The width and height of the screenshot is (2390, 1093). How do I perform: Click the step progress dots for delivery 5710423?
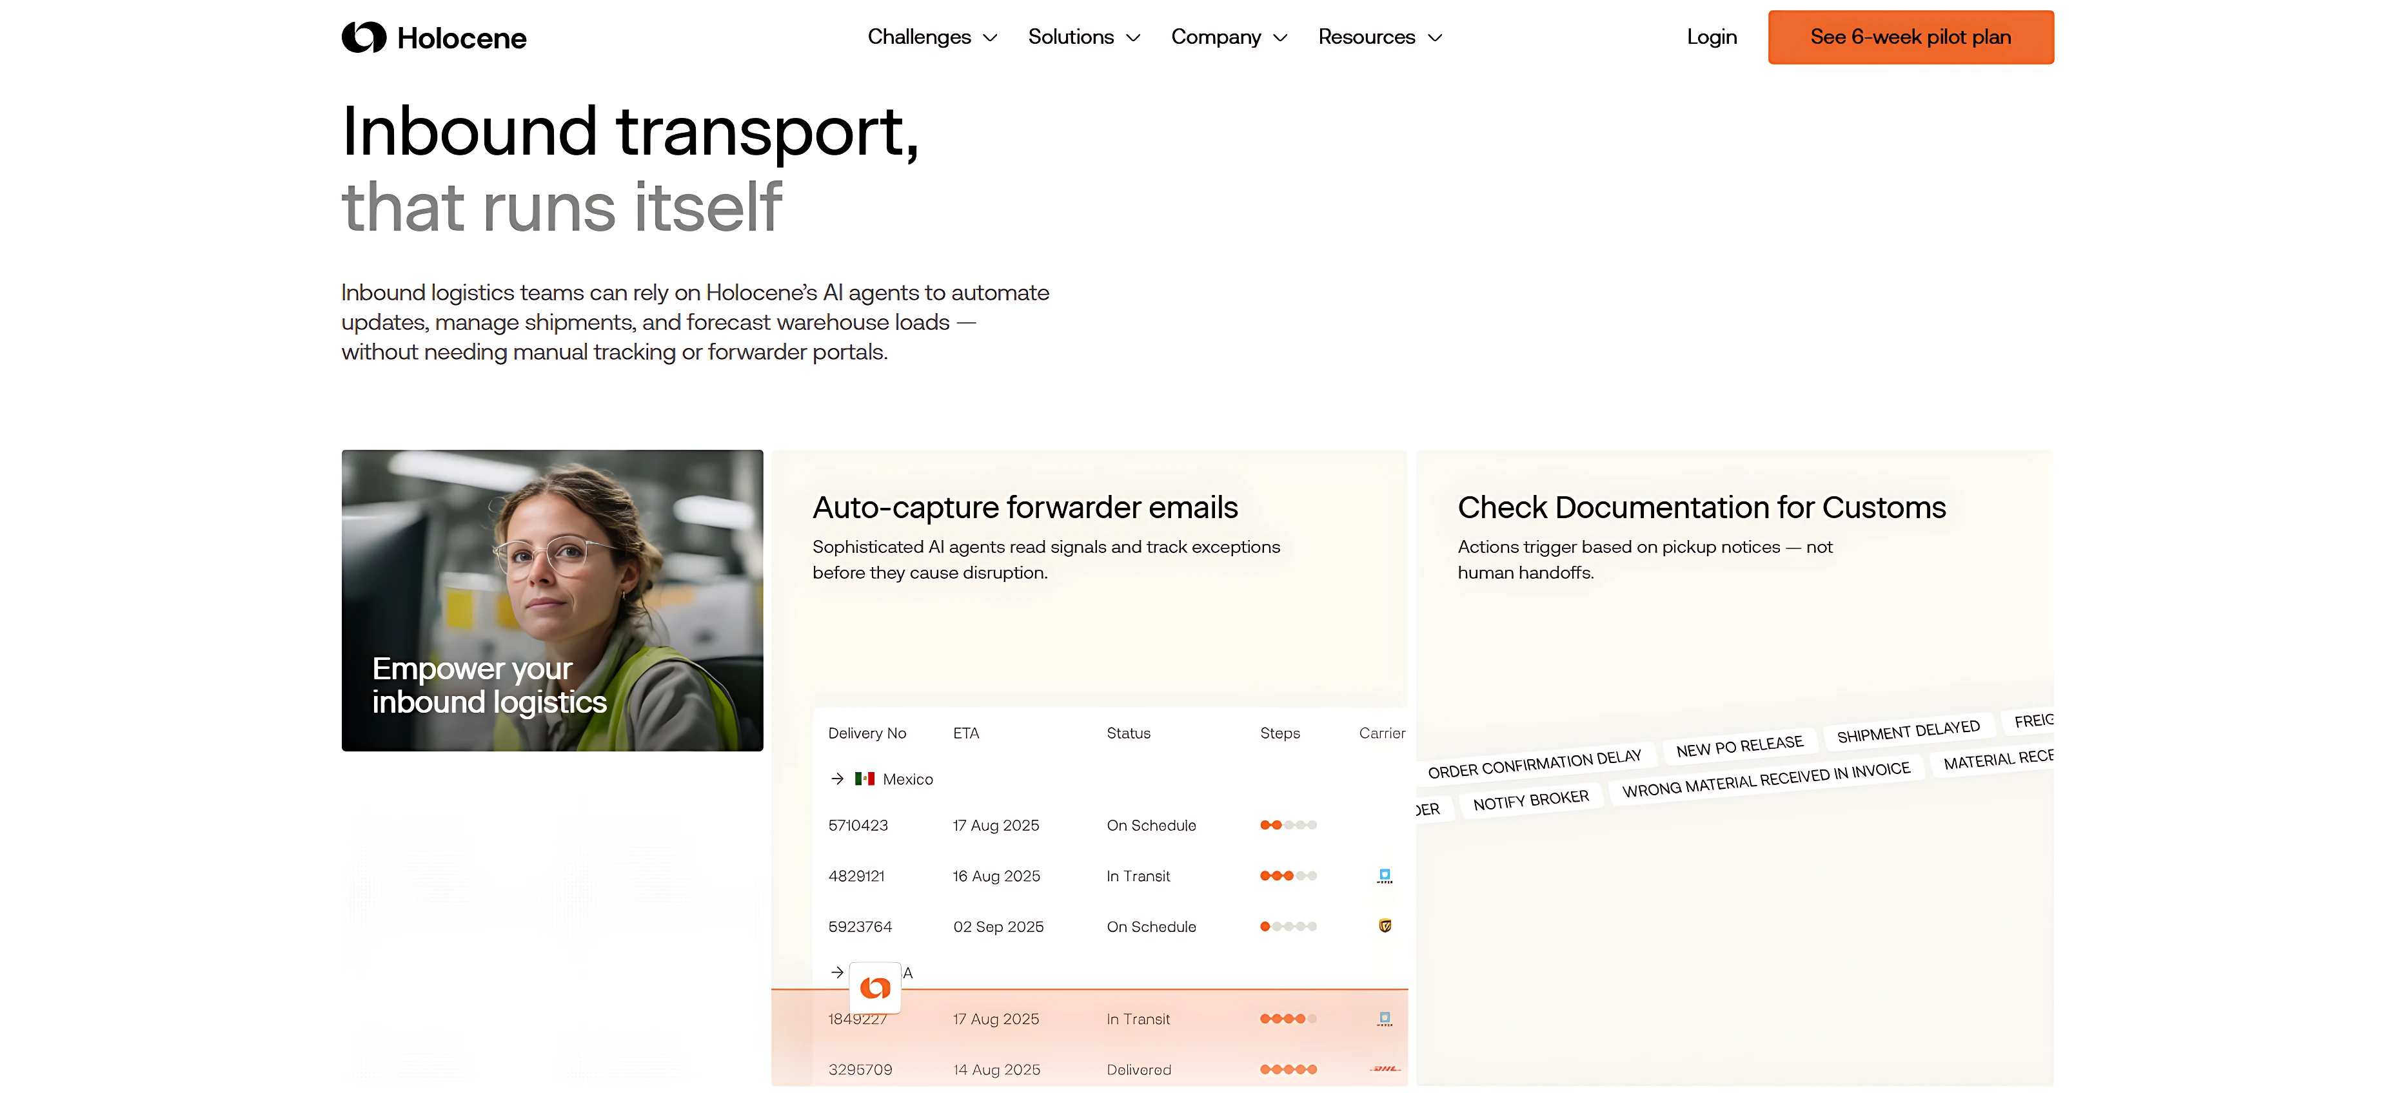click(x=1288, y=825)
